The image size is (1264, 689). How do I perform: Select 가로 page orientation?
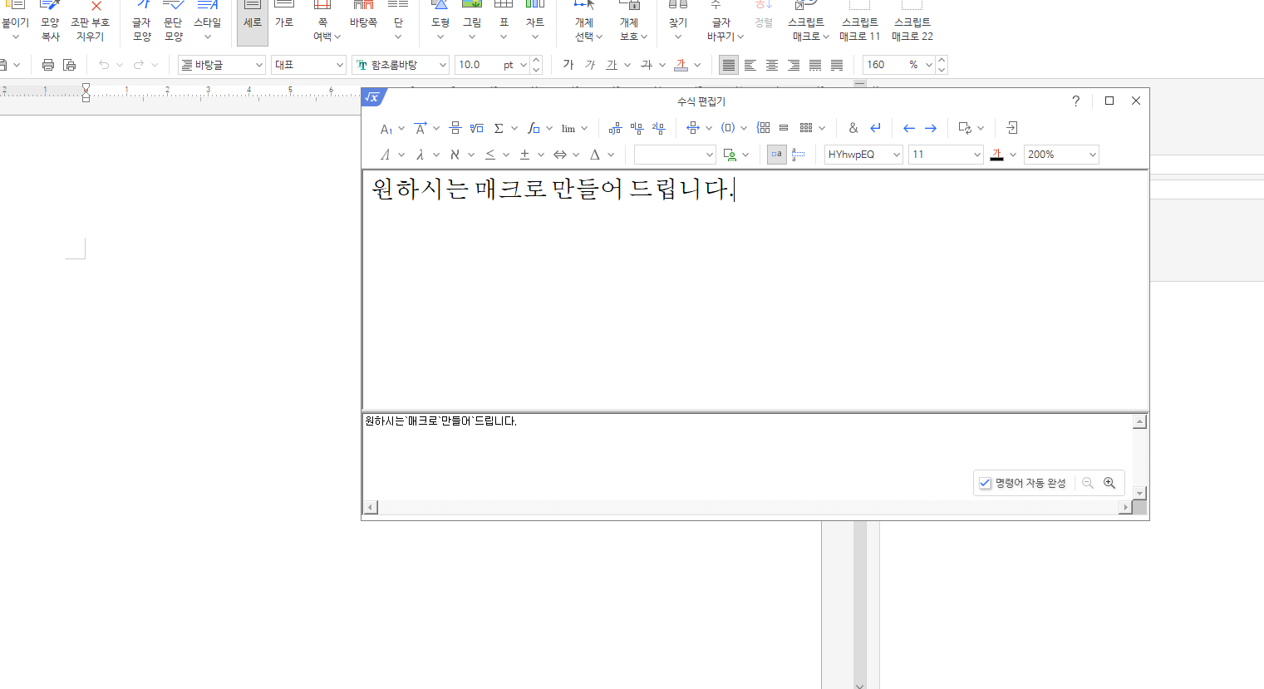[x=284, y=22]
